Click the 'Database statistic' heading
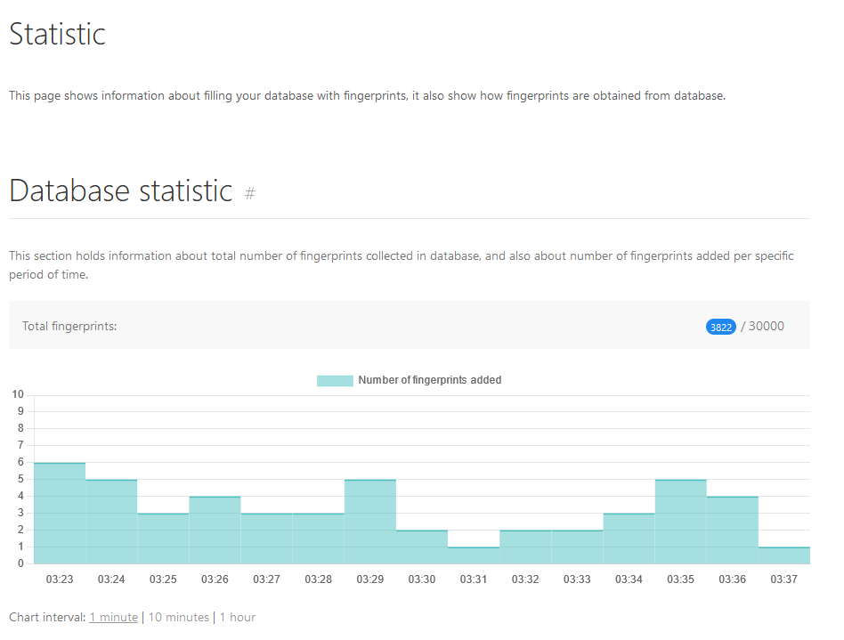The image size is (844, 640). 120,190
